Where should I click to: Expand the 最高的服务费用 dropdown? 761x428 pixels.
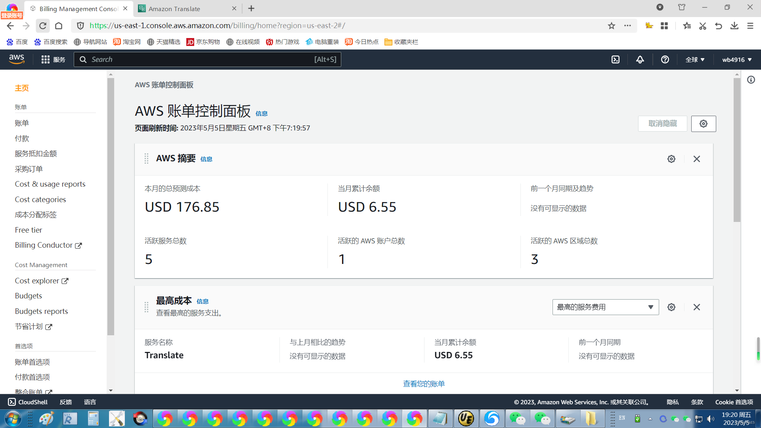point(605,307)
